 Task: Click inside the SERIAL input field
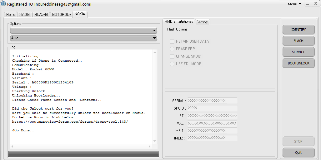pos(212,101)
